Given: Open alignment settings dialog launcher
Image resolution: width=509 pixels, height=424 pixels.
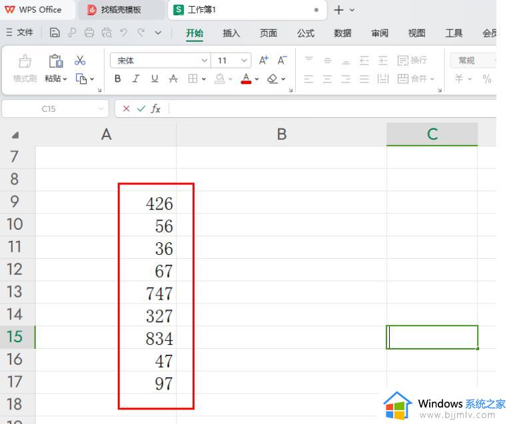Looking at the screenshot, I should (x=439, y=90).
